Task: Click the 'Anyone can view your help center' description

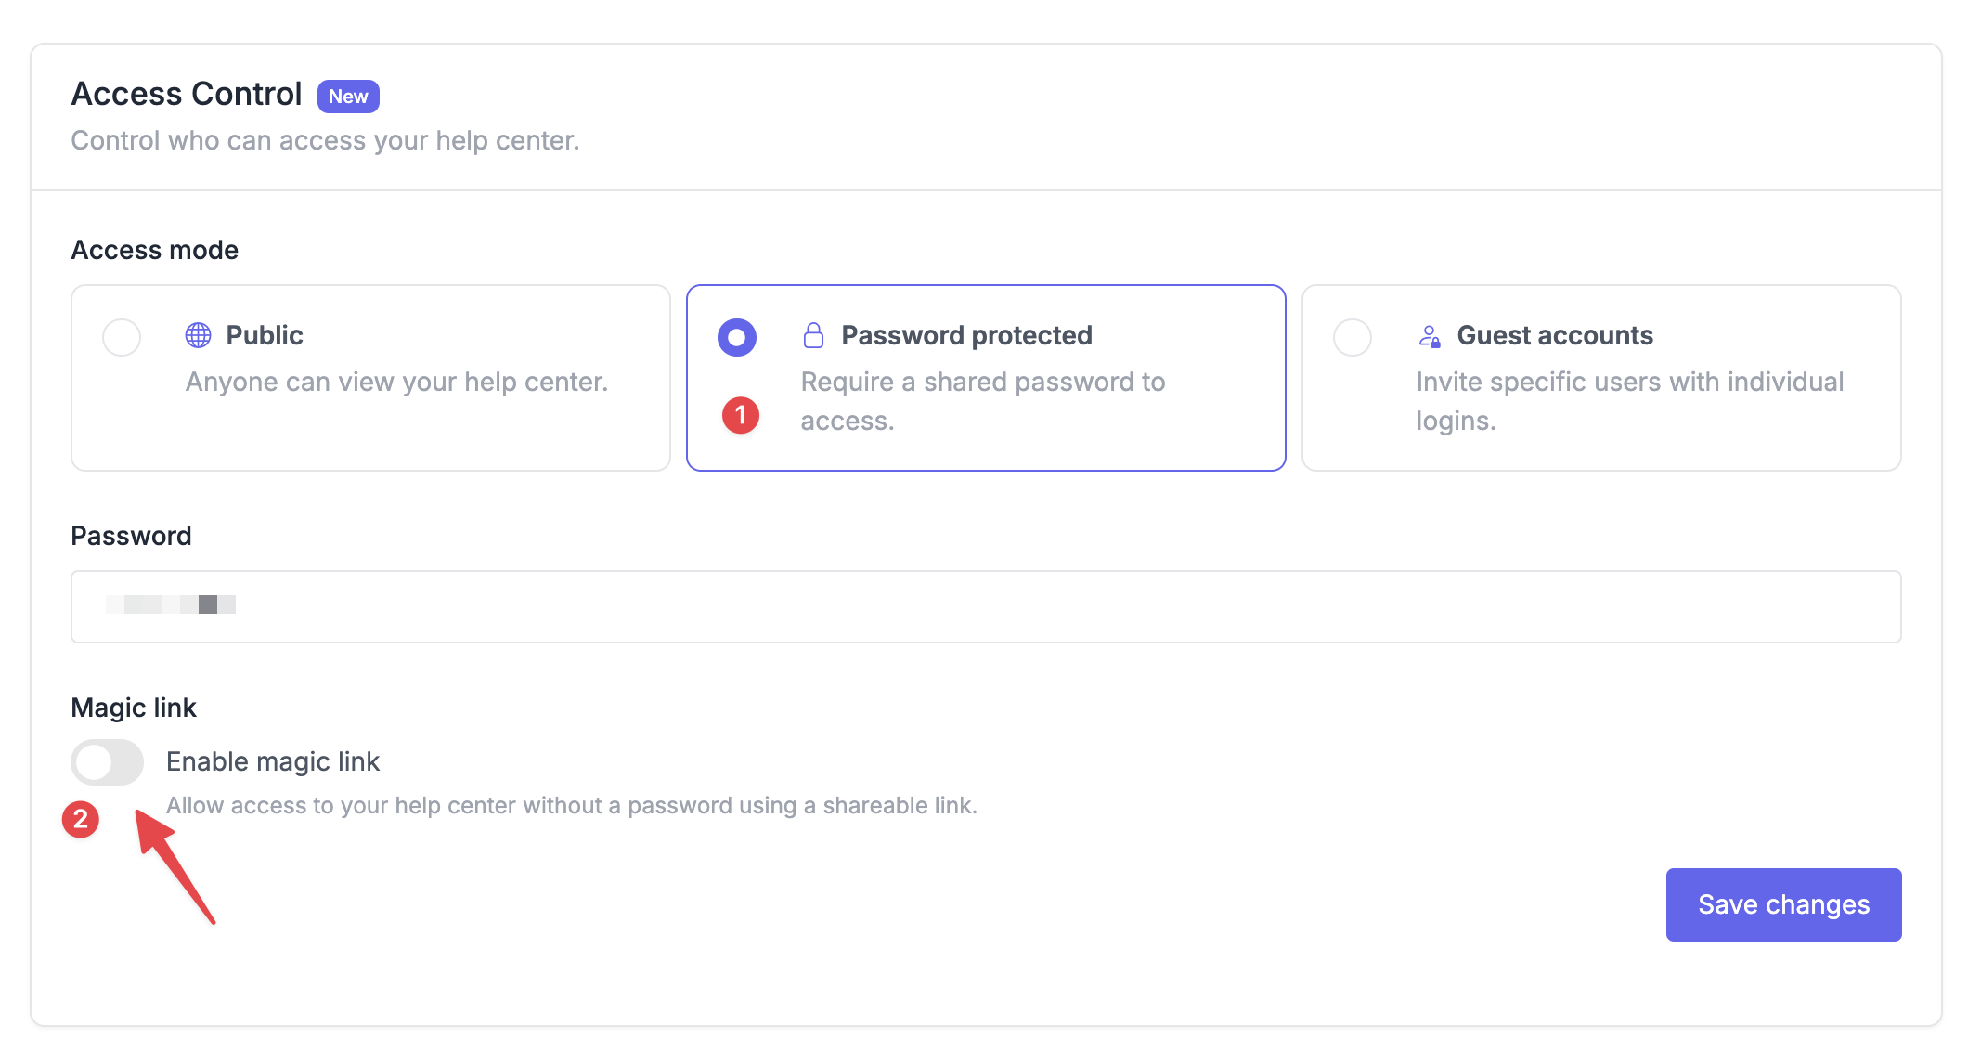Action: pos(396,382)
